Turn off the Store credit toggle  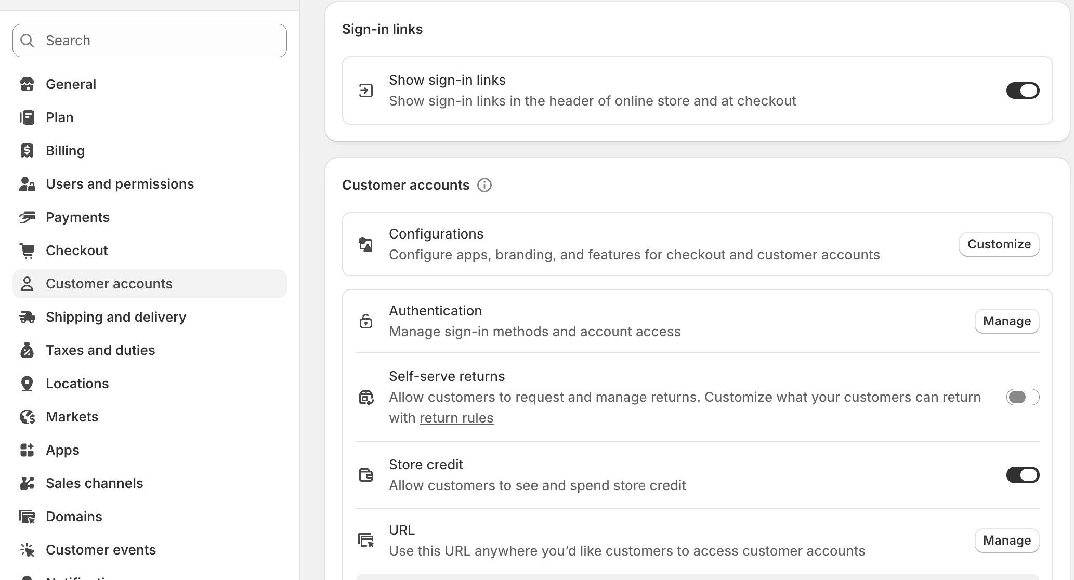(x=1023, y=475)
